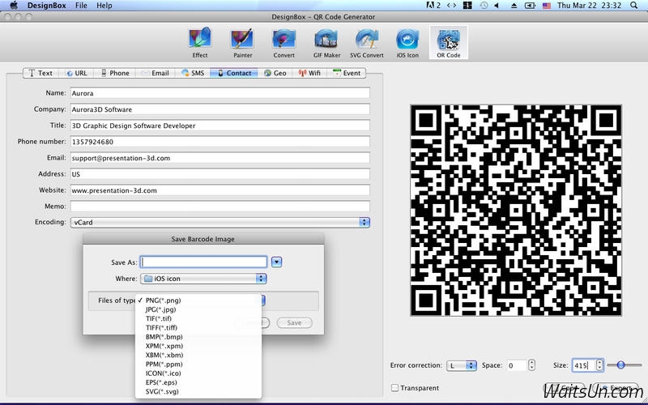Switch to the Email tab
Screen dimensions: 648x405
156,73
